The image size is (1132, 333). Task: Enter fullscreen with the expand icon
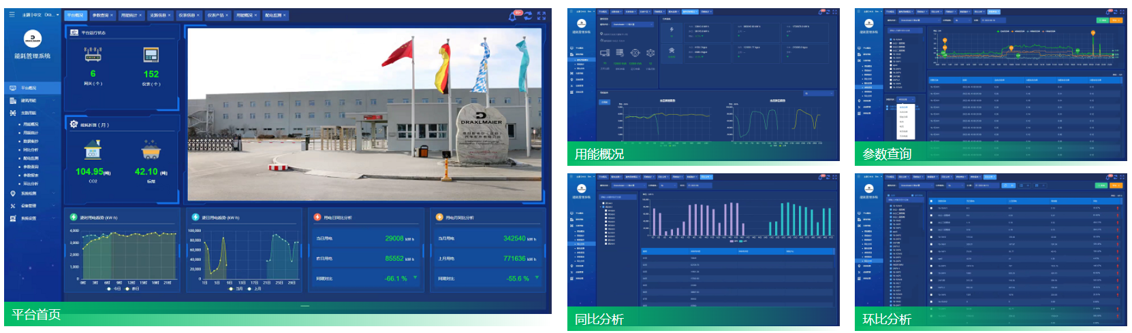[541, 16]
